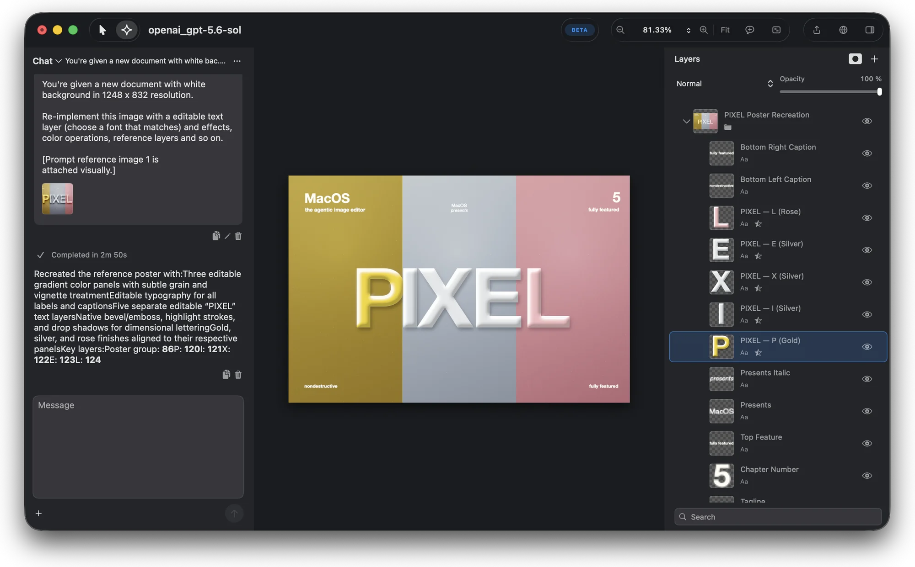Viewport: 915px width, 567px height.
Task: Click the Opacity 100 % value
Action: 871,79
